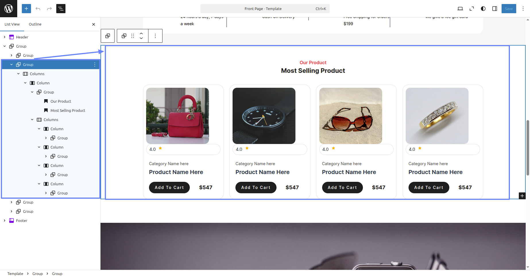Click the drag handle in block toolbar
530x277 pixels.
click(133, 36)
